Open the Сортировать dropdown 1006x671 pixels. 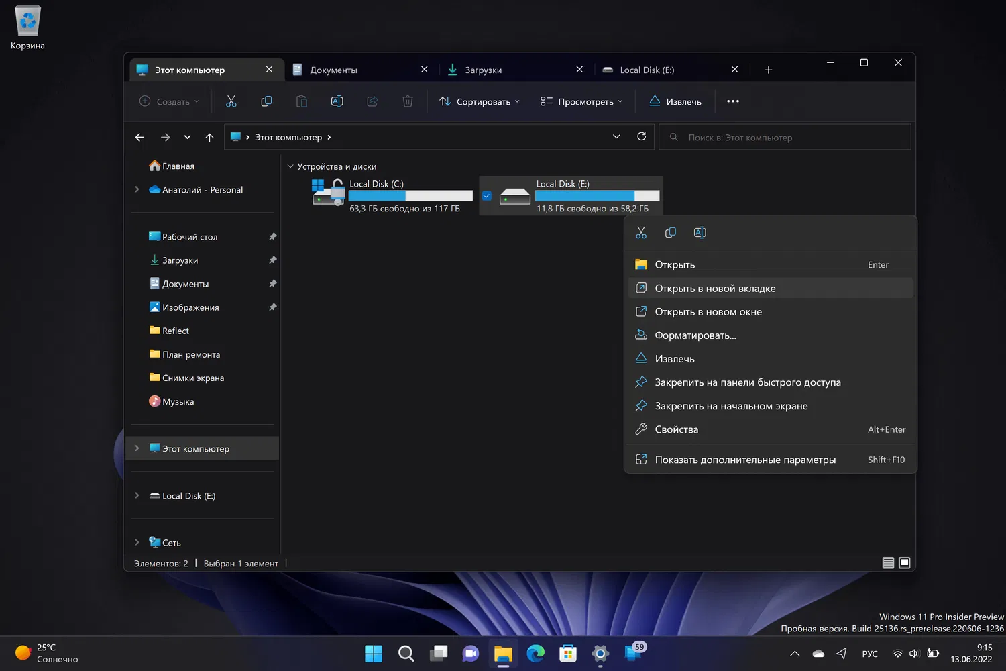click(479, 101)
